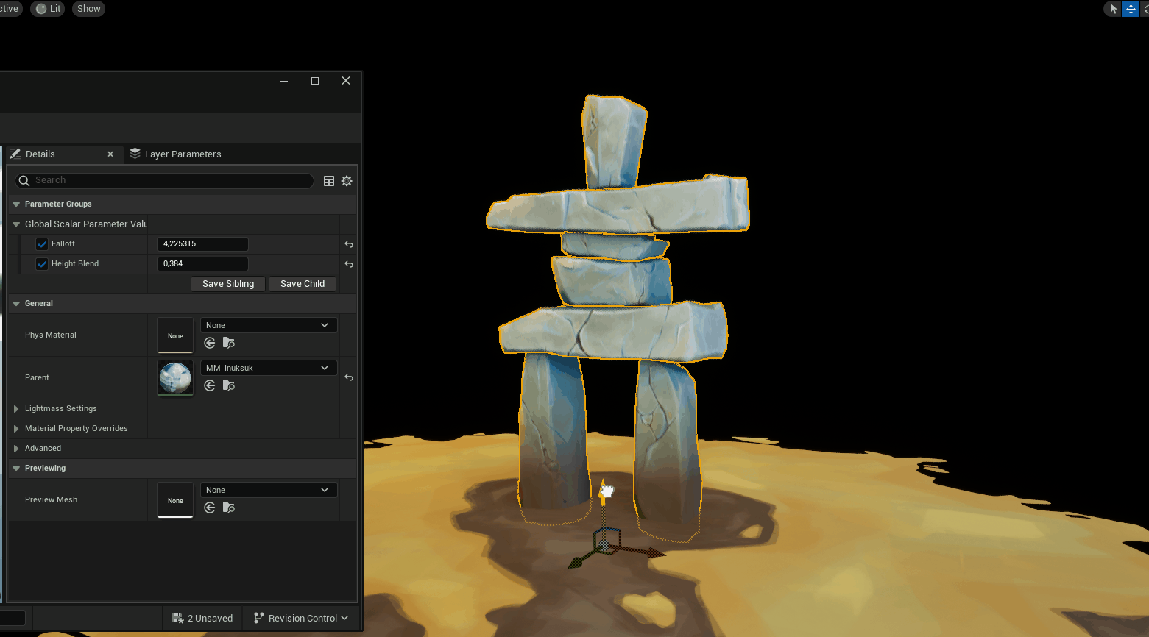
Task: Disable the Lit viewport shading mode
Action: 47,8
